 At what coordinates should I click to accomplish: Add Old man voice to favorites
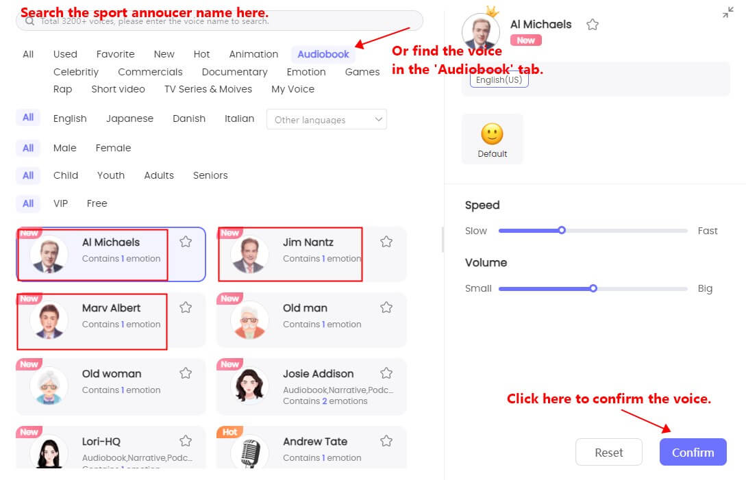pyautogui.click(x=386, y=307)
